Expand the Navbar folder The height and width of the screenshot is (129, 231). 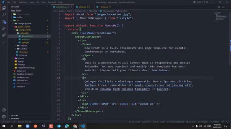(23, 49)
